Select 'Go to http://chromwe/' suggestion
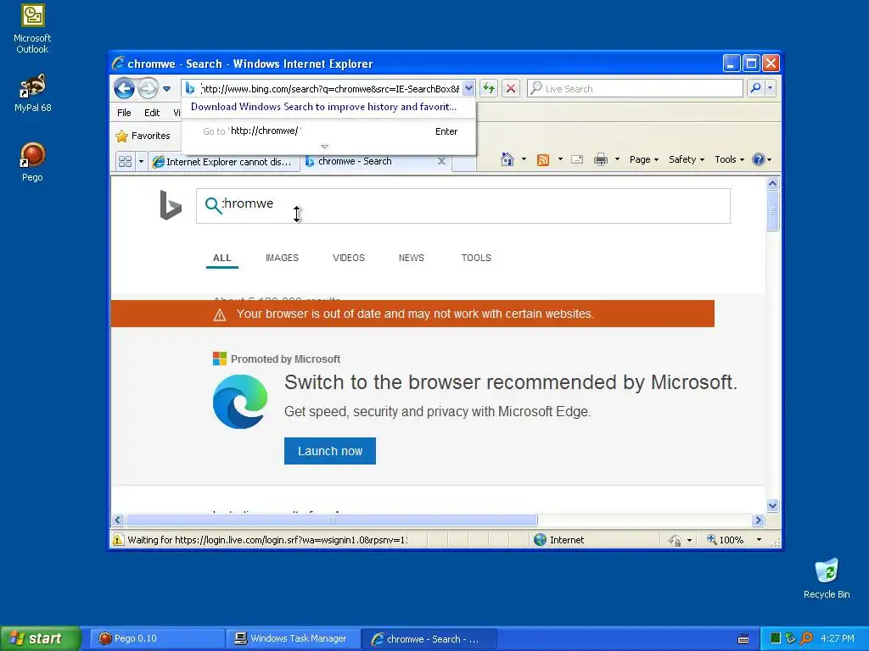This screenshot has width=869, height=651. click(329, 131)
